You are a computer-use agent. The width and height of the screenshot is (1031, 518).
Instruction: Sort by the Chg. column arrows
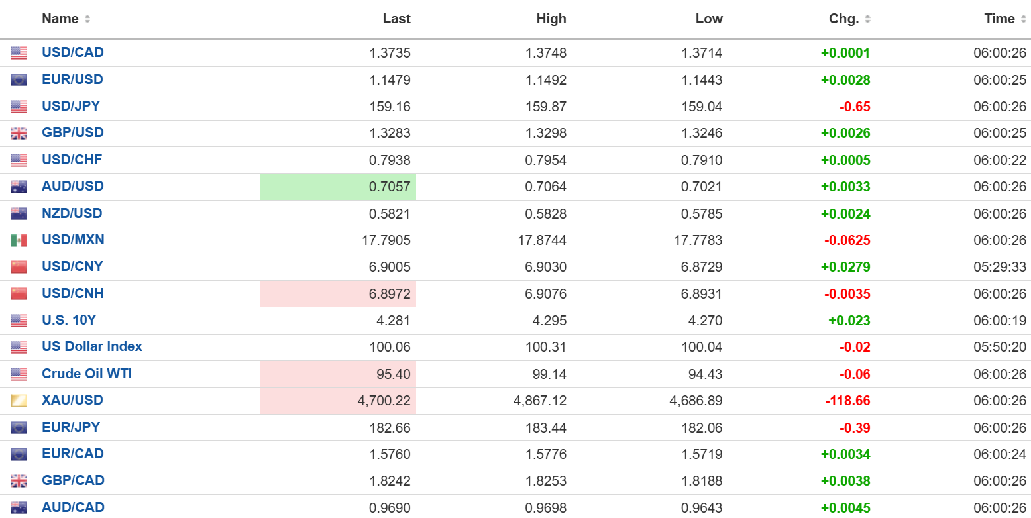(867, 19)
